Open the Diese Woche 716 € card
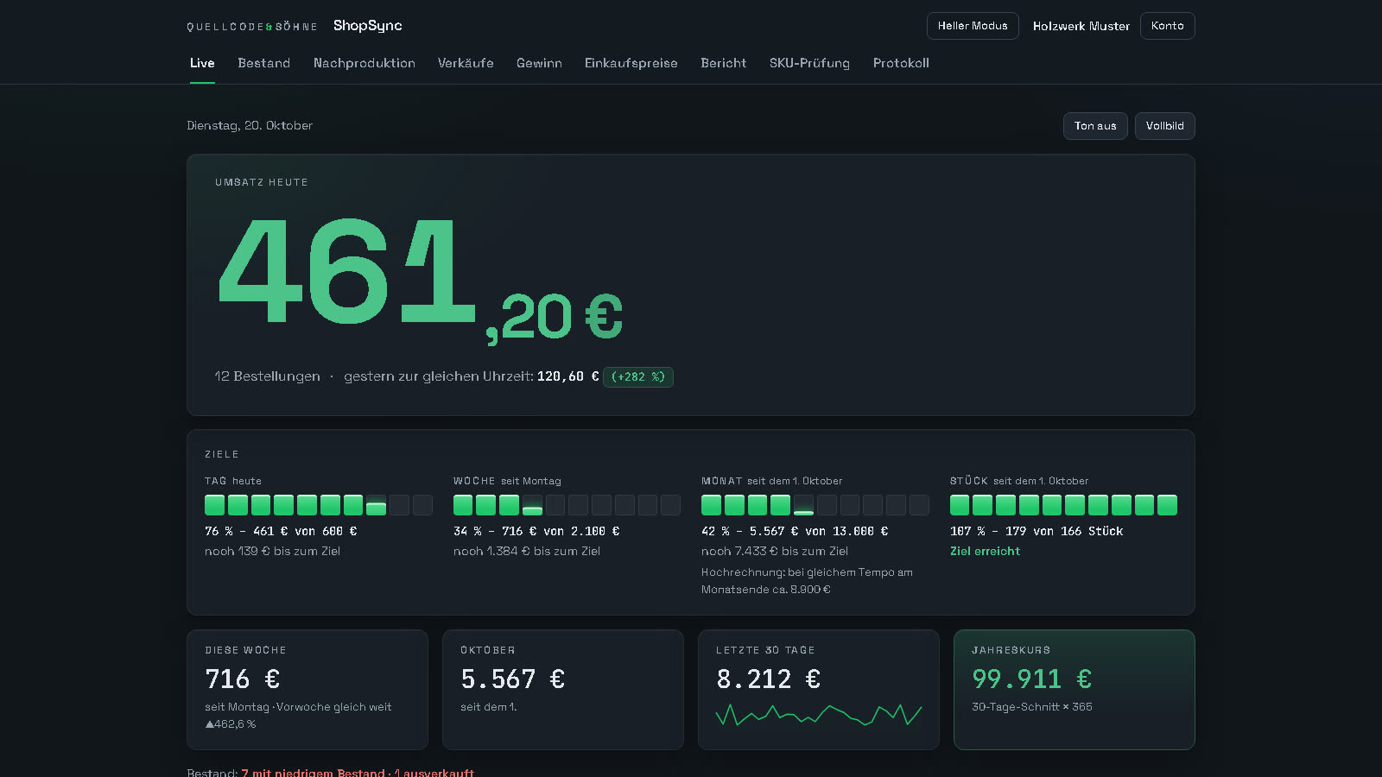The height and width of the screenshot is (777, 1382). point(307,690)
